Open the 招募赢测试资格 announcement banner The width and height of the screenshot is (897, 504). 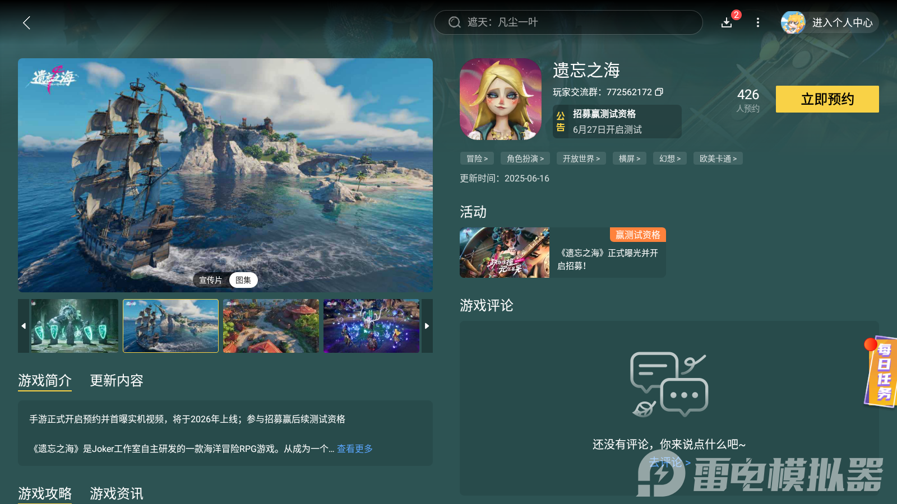pos(617,122)
